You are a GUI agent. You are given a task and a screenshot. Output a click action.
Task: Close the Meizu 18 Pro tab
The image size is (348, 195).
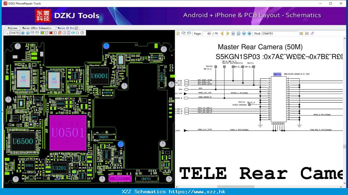[76, 28]
